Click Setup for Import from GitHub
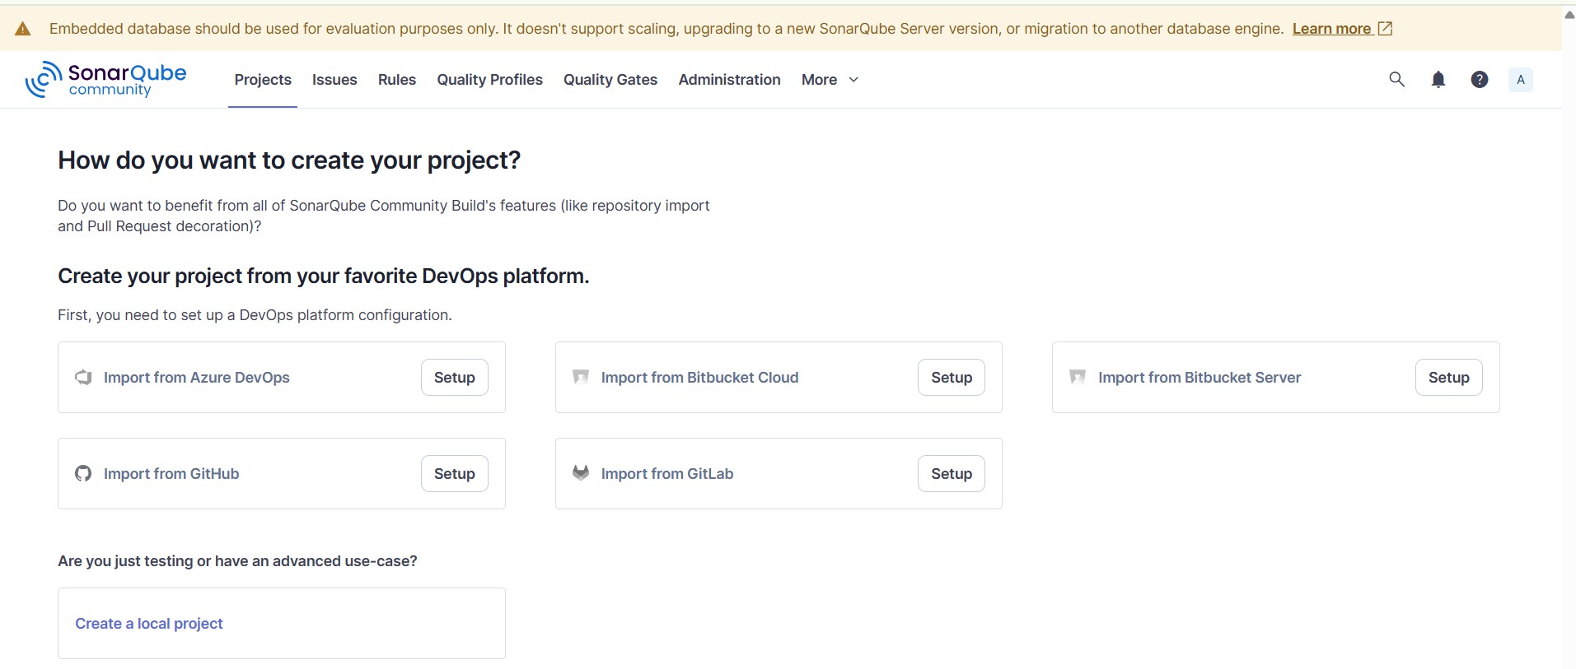Image resolution: width=1576 pixels, height=669 pixels. coord(454,473)
